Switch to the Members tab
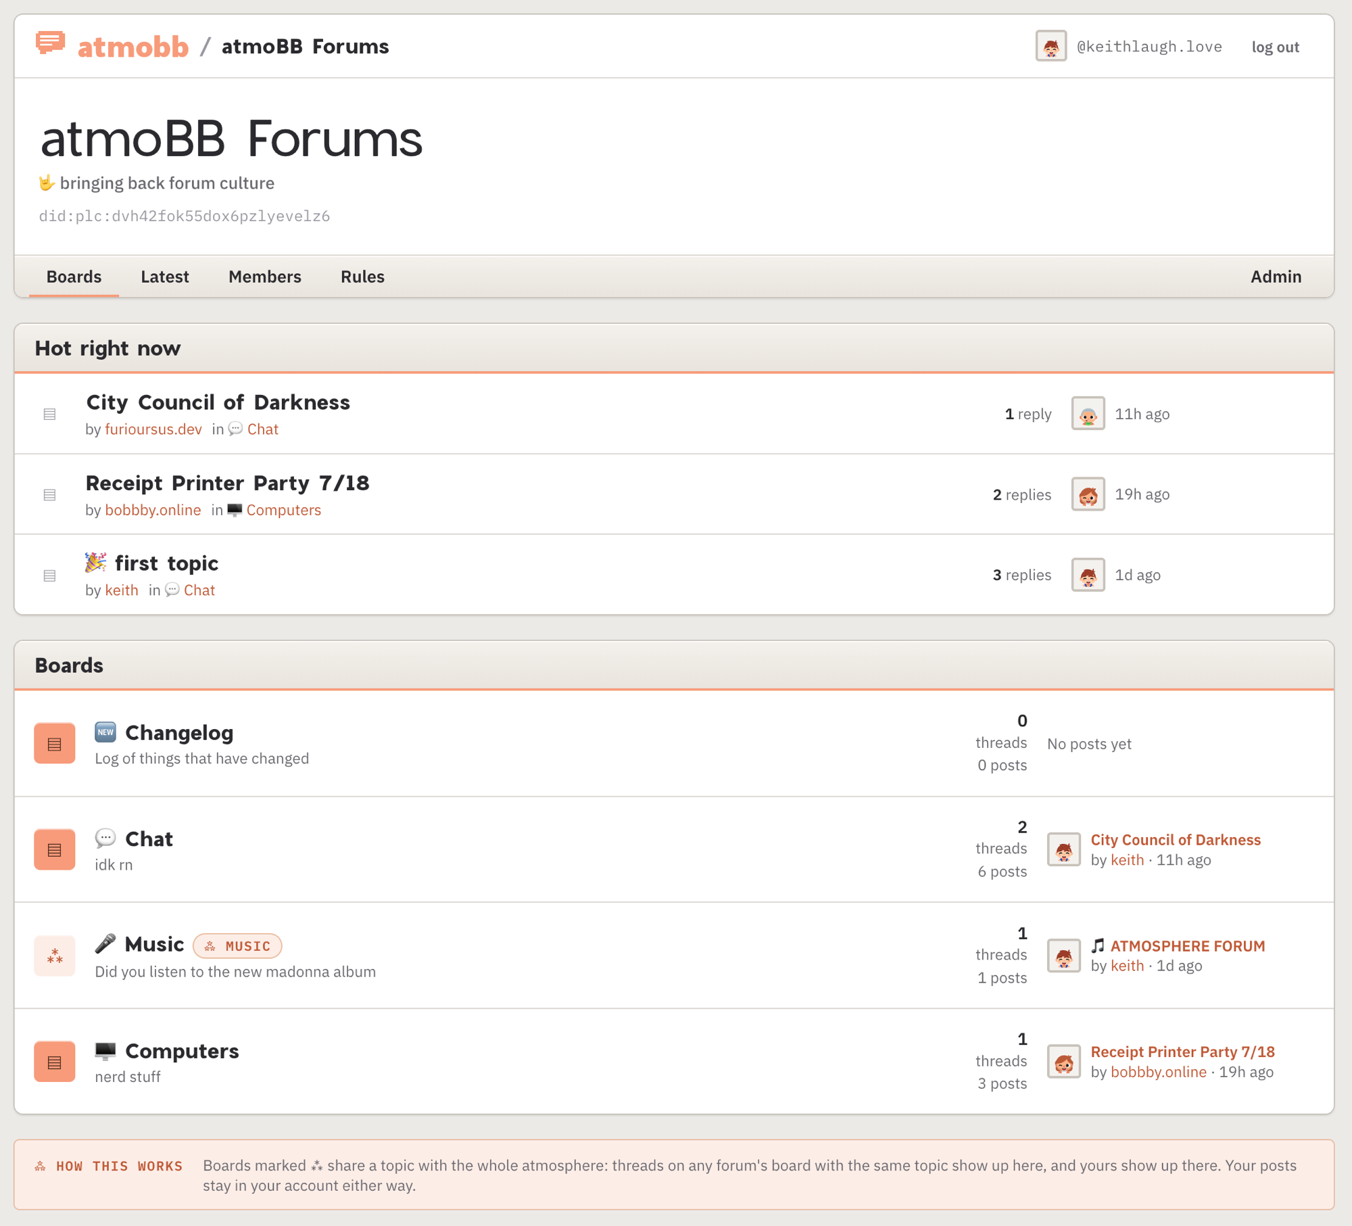This screenshot has width=1352, height=1226. pos(265,277)
